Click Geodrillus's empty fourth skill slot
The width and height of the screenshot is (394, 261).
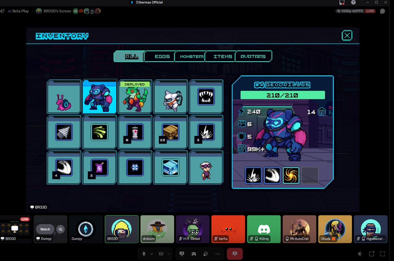310,175
